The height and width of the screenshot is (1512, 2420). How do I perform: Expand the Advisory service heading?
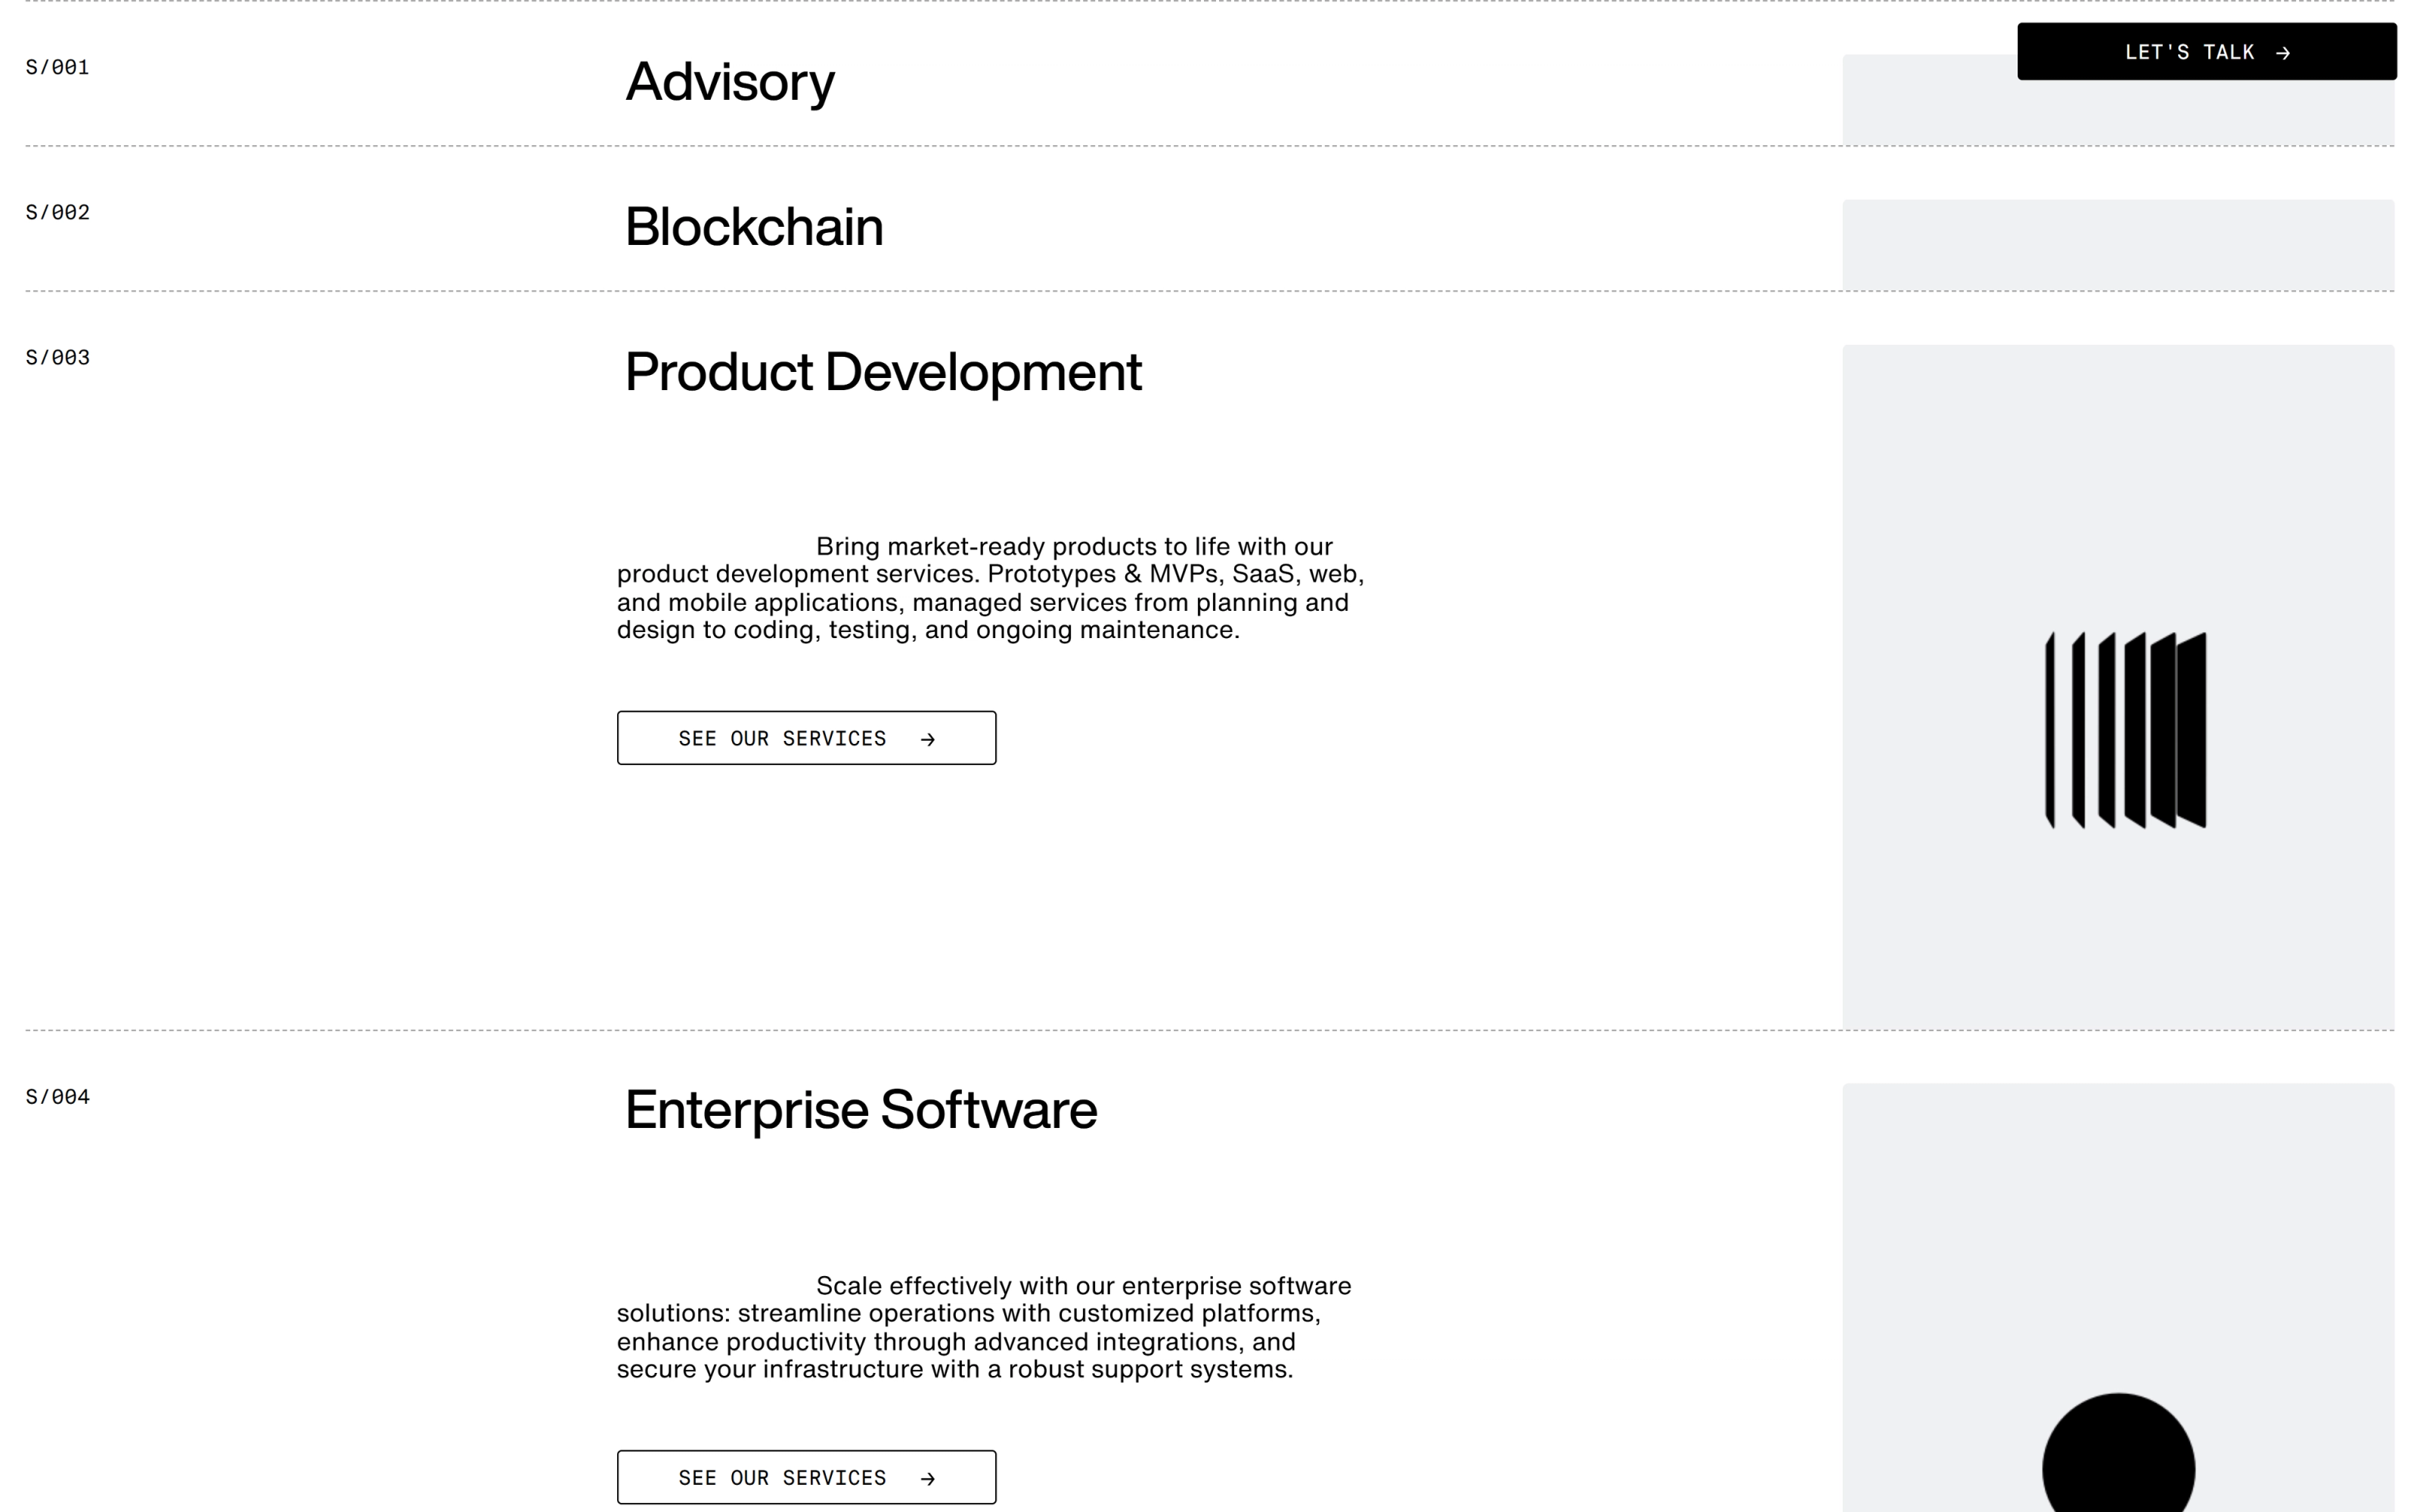point(729,82)
